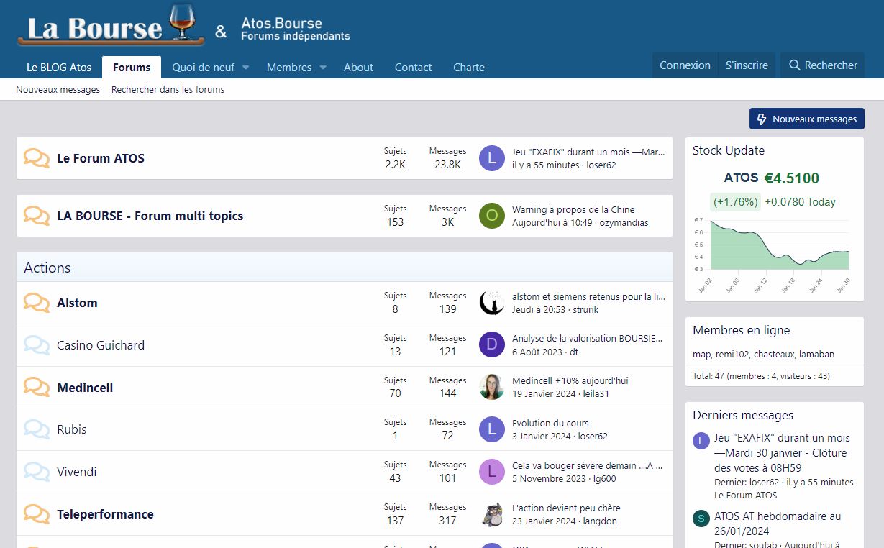Click member lamaban in Membres en ligne

[816, 354]
